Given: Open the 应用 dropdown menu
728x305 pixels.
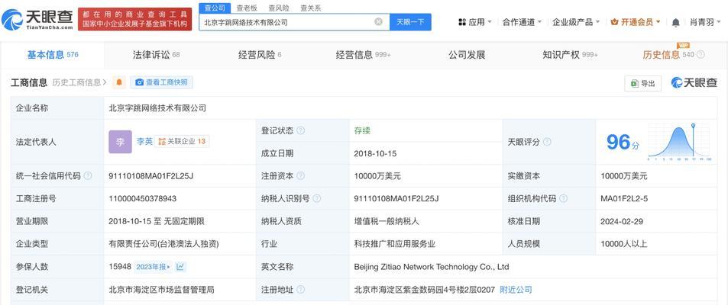Looking at the screenshot, I should pyautogui.click(x=475, y=22).
